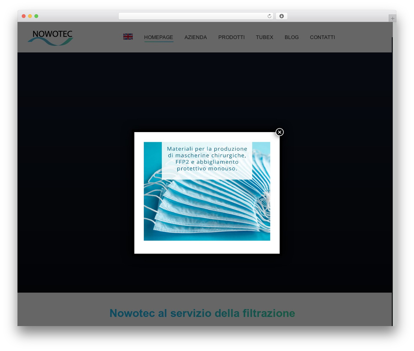The image size is (414, 351).
Task: Minimize the window with the yellow button
Action: pyautogui.click(x=30, y=16)
